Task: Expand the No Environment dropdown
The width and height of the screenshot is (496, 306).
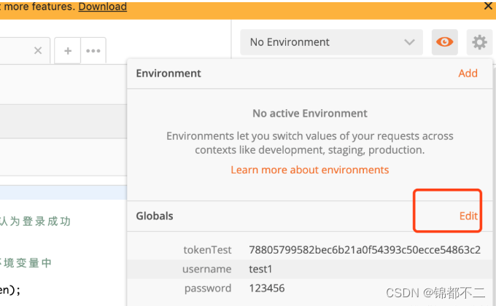Action: (x=331, y=42)
